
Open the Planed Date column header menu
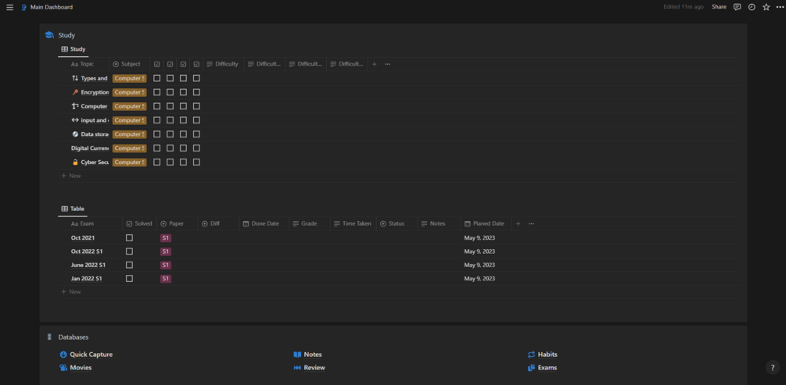(x=486, y=224)
